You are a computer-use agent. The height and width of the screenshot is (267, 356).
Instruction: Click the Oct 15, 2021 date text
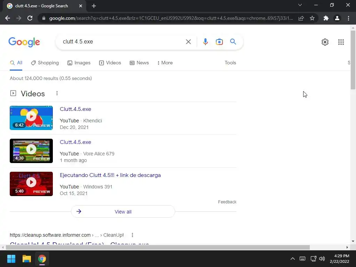coord(74,193)
